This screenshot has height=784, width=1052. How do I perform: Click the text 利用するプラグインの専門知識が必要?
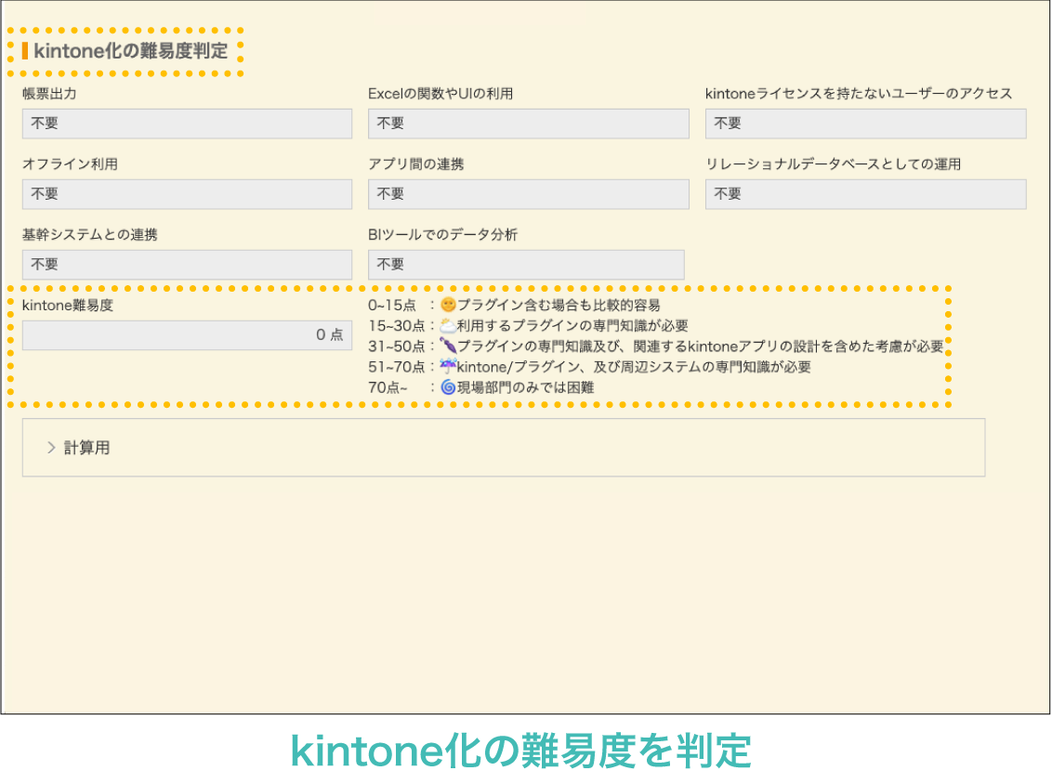572,325
